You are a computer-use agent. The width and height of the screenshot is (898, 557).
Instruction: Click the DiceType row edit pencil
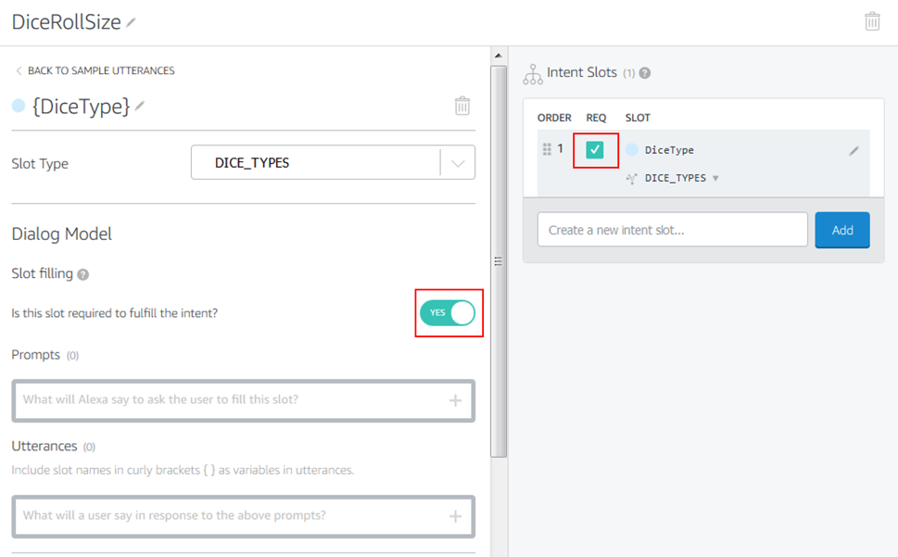[x=854, y=150]
